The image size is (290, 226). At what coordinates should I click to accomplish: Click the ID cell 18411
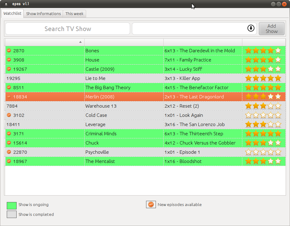click(x=45, y=125)
